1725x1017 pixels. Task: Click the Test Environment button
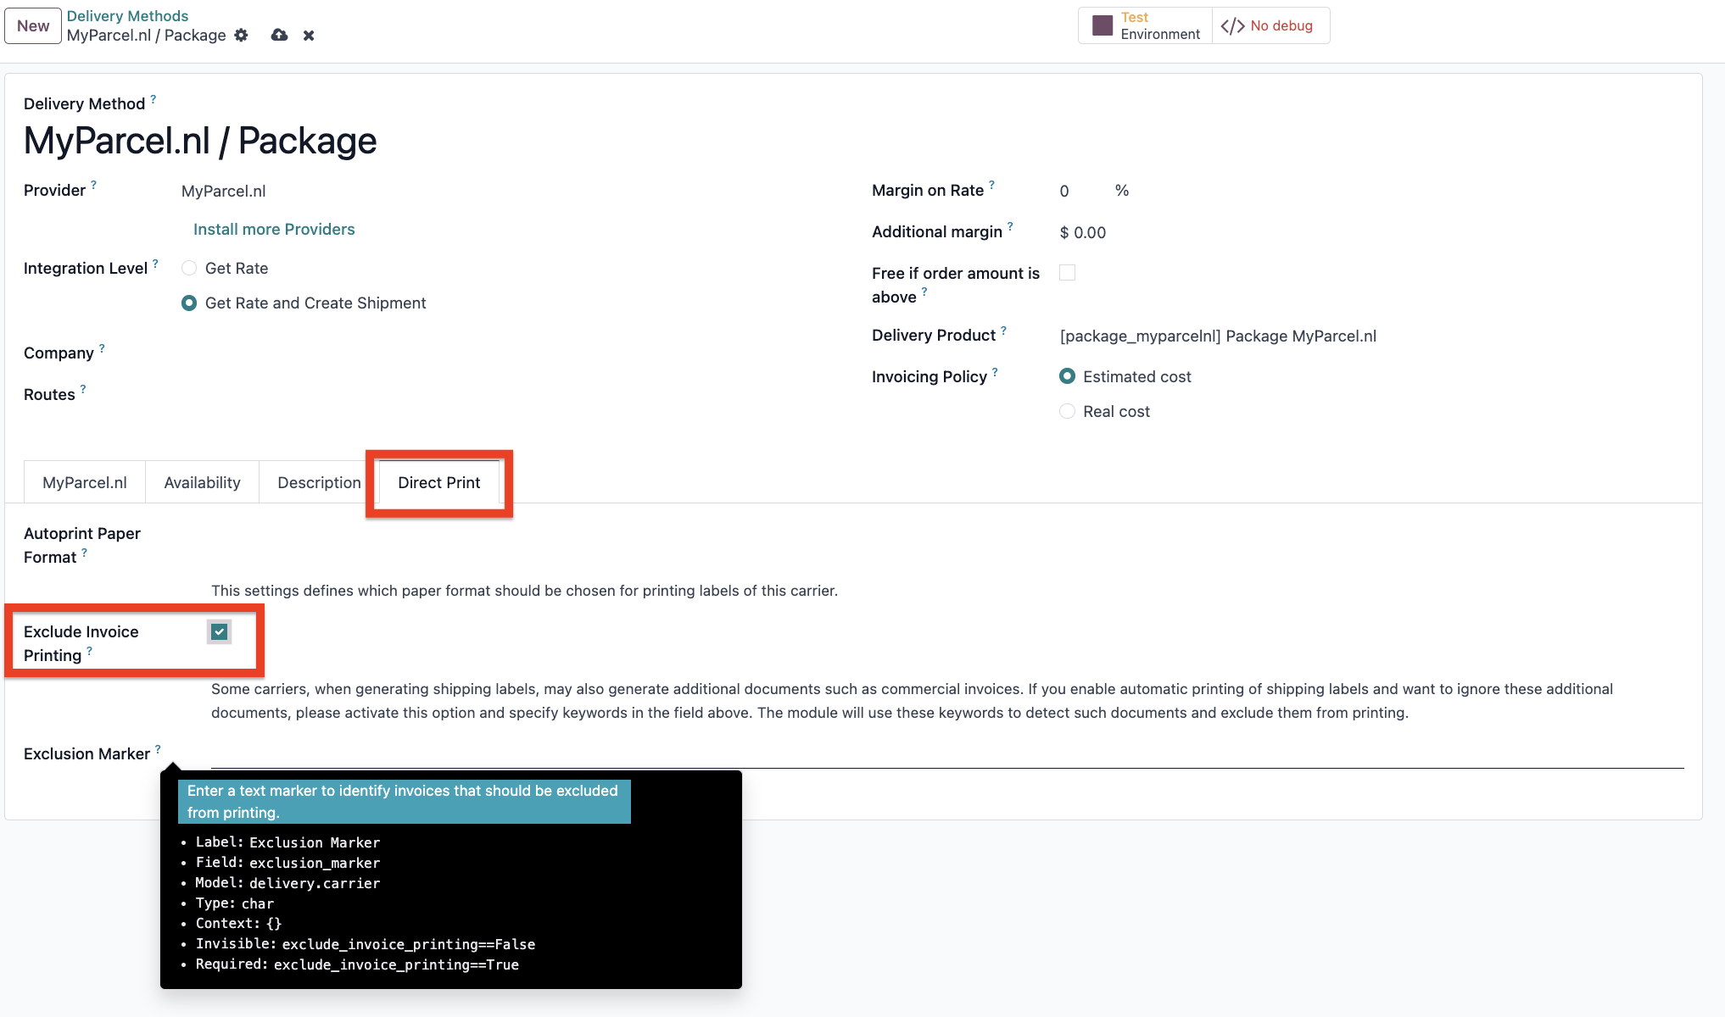click(1146, 25)
